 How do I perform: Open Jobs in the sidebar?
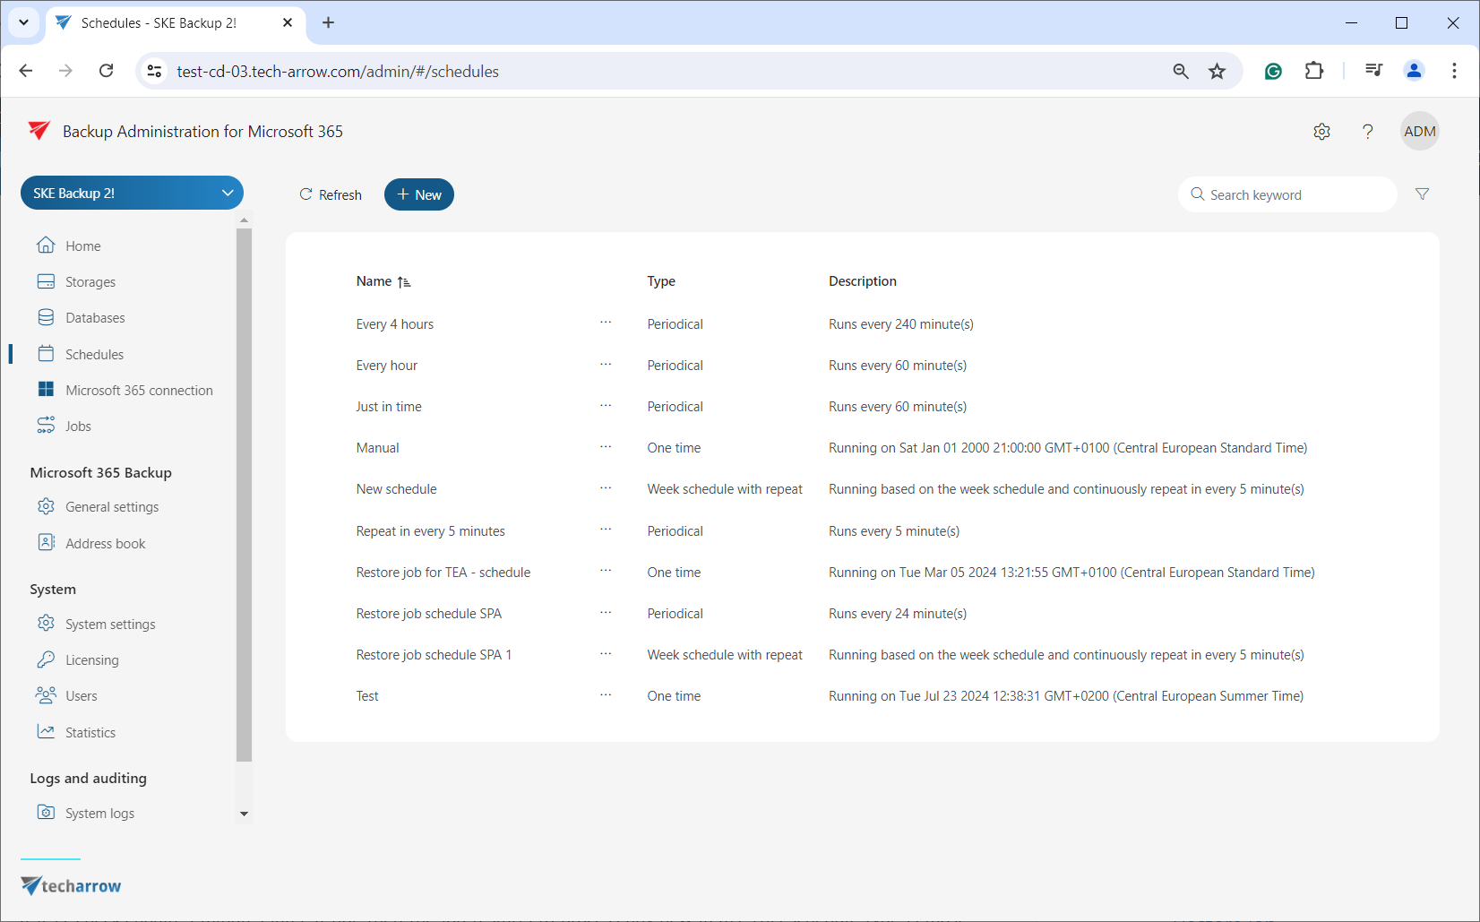pyautogui.click(x=78, y=427)
